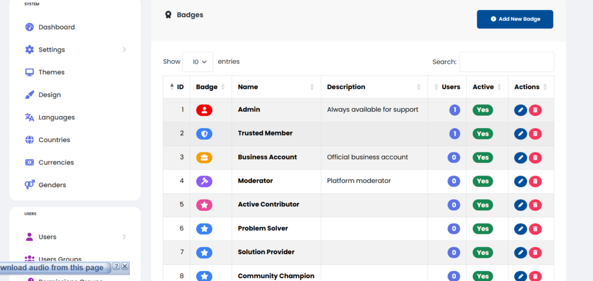The height and width of the screenshot is (281, 593).
Task: Click the delete trash icon for Trusted Member
Action: pyautogui.click(x=535, y=134)
